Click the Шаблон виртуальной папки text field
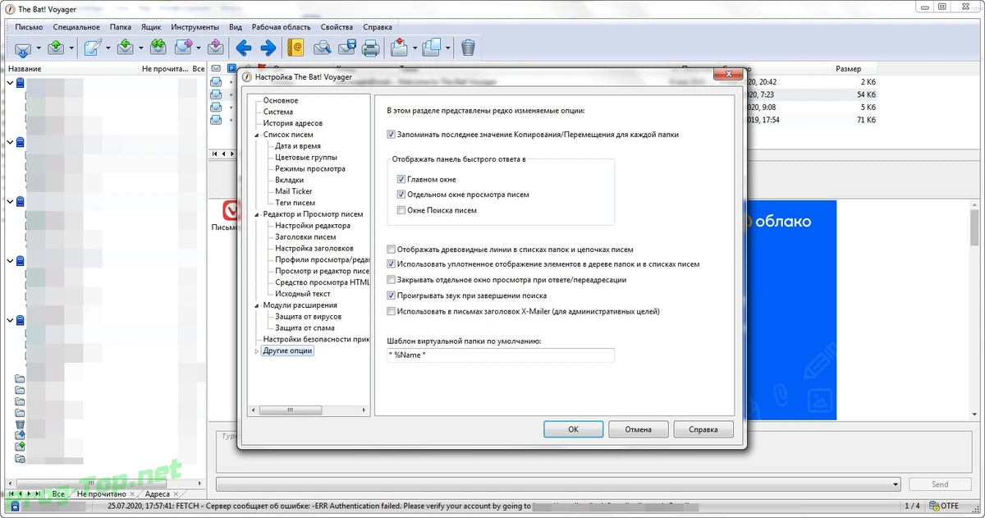The image size is (985, 518). [501, 355]
